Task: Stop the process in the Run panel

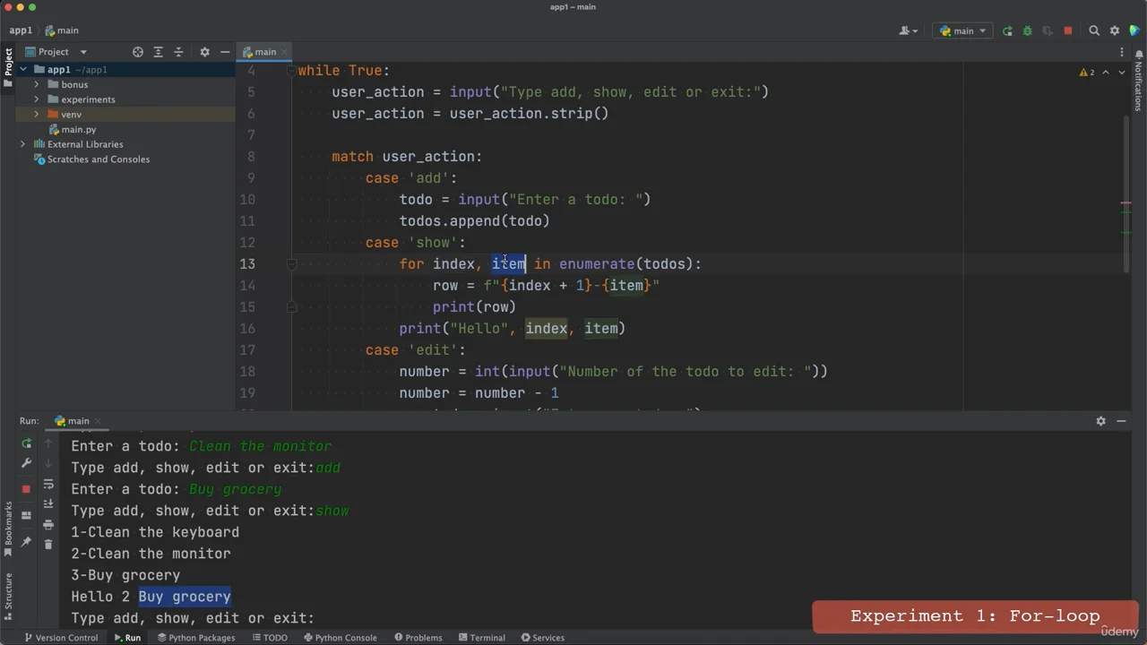Action: [x=26, y=488]
